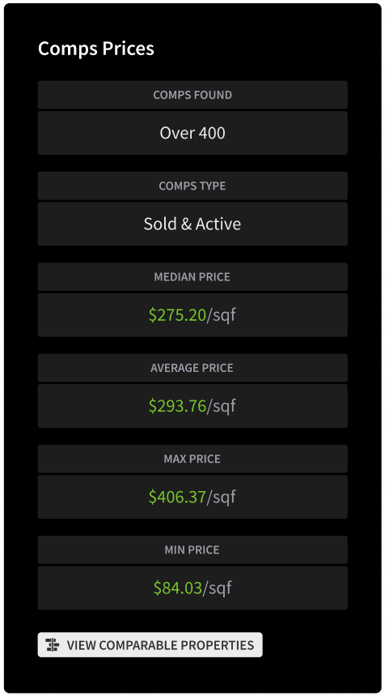The image size is (385, 697).
Task: Click the green $275.20 median amount
Action: tap(177, 315)
